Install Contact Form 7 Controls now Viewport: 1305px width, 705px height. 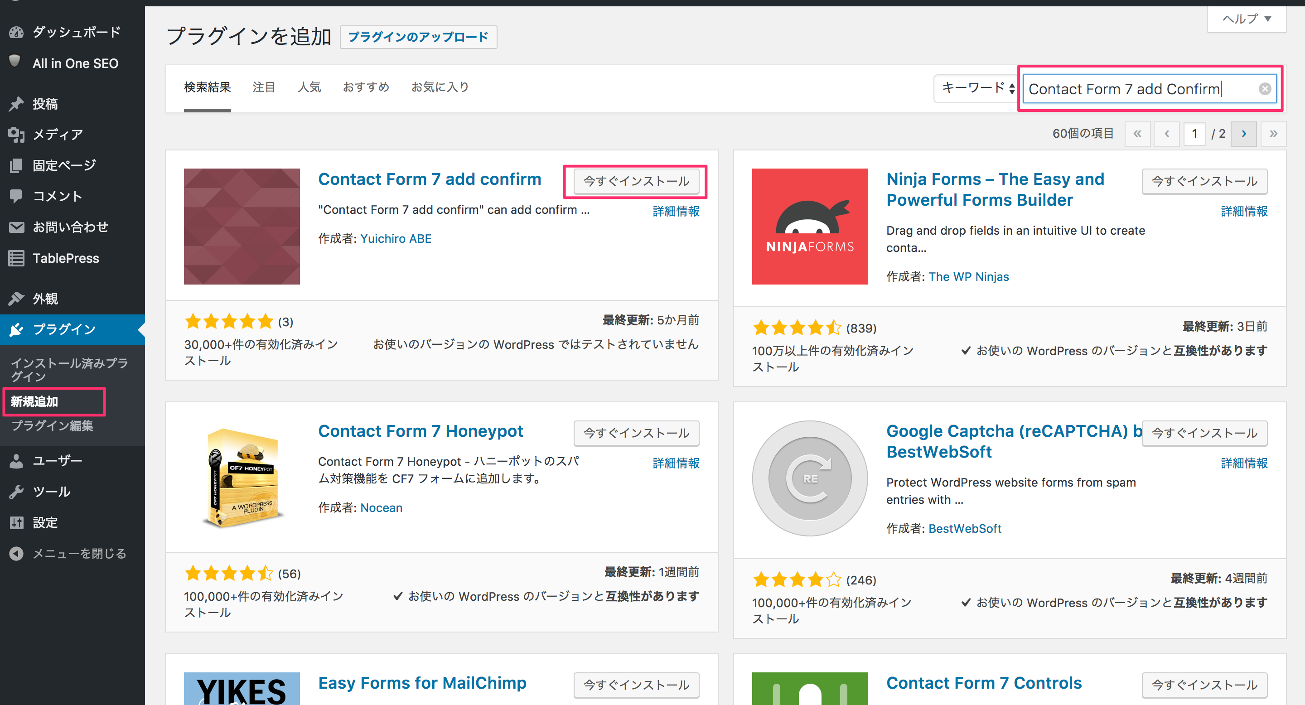point(1205,685)
